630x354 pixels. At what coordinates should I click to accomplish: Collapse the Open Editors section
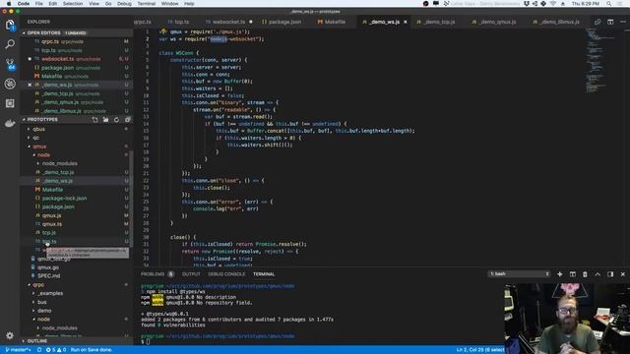coord(43,32)
